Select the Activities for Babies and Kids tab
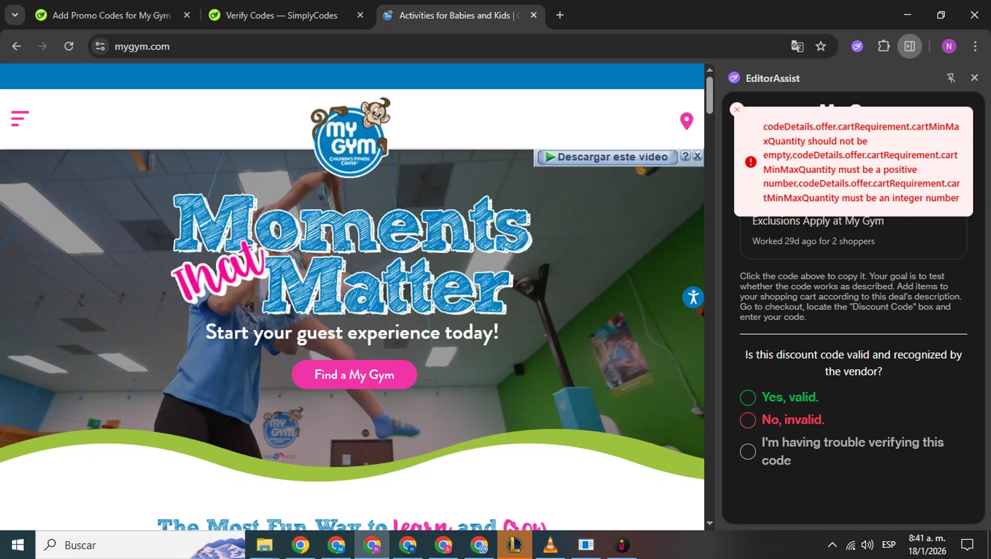 point(460,15)
